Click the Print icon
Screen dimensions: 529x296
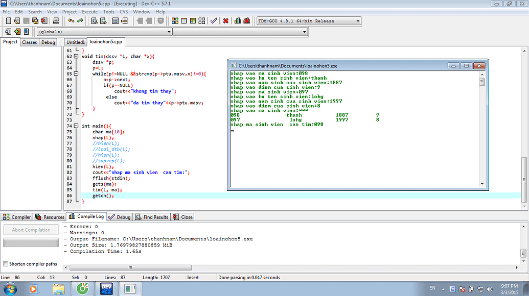tap(56, 20)
